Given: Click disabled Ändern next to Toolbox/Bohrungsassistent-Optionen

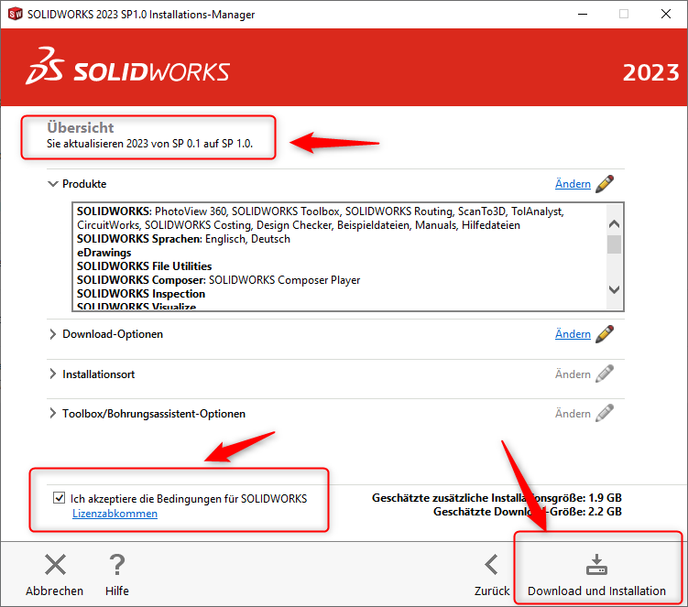Looking at the screenshot, I should (573, 414).
